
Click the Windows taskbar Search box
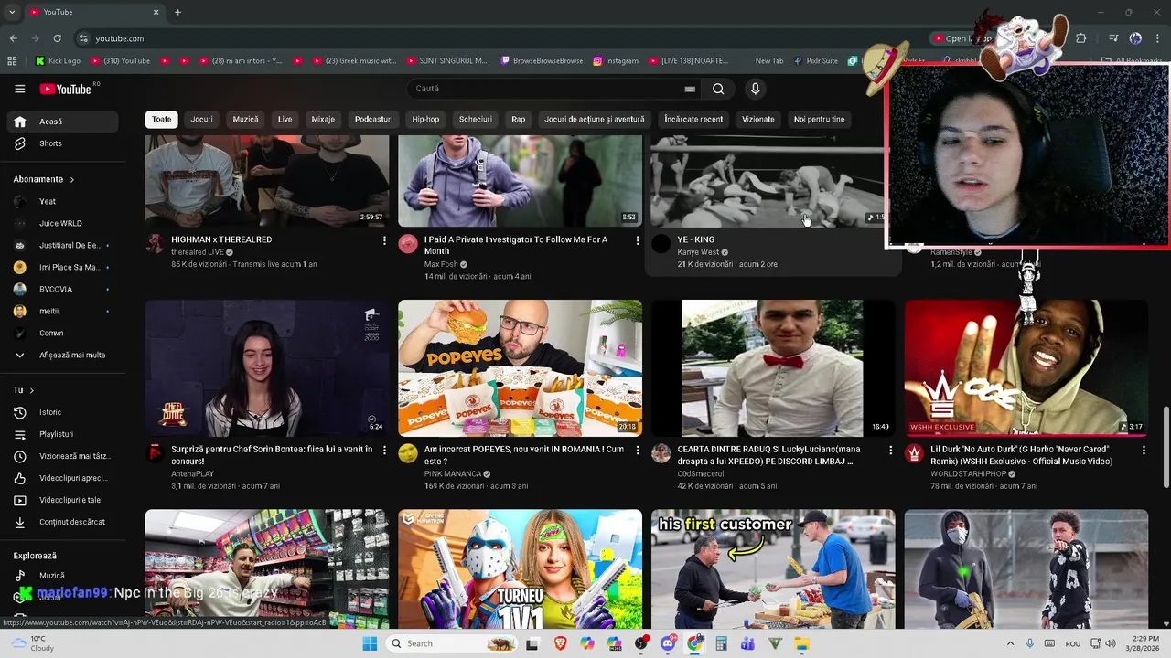tap(452, 643)
